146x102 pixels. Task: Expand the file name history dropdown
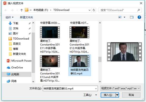[x=96, y=89]
